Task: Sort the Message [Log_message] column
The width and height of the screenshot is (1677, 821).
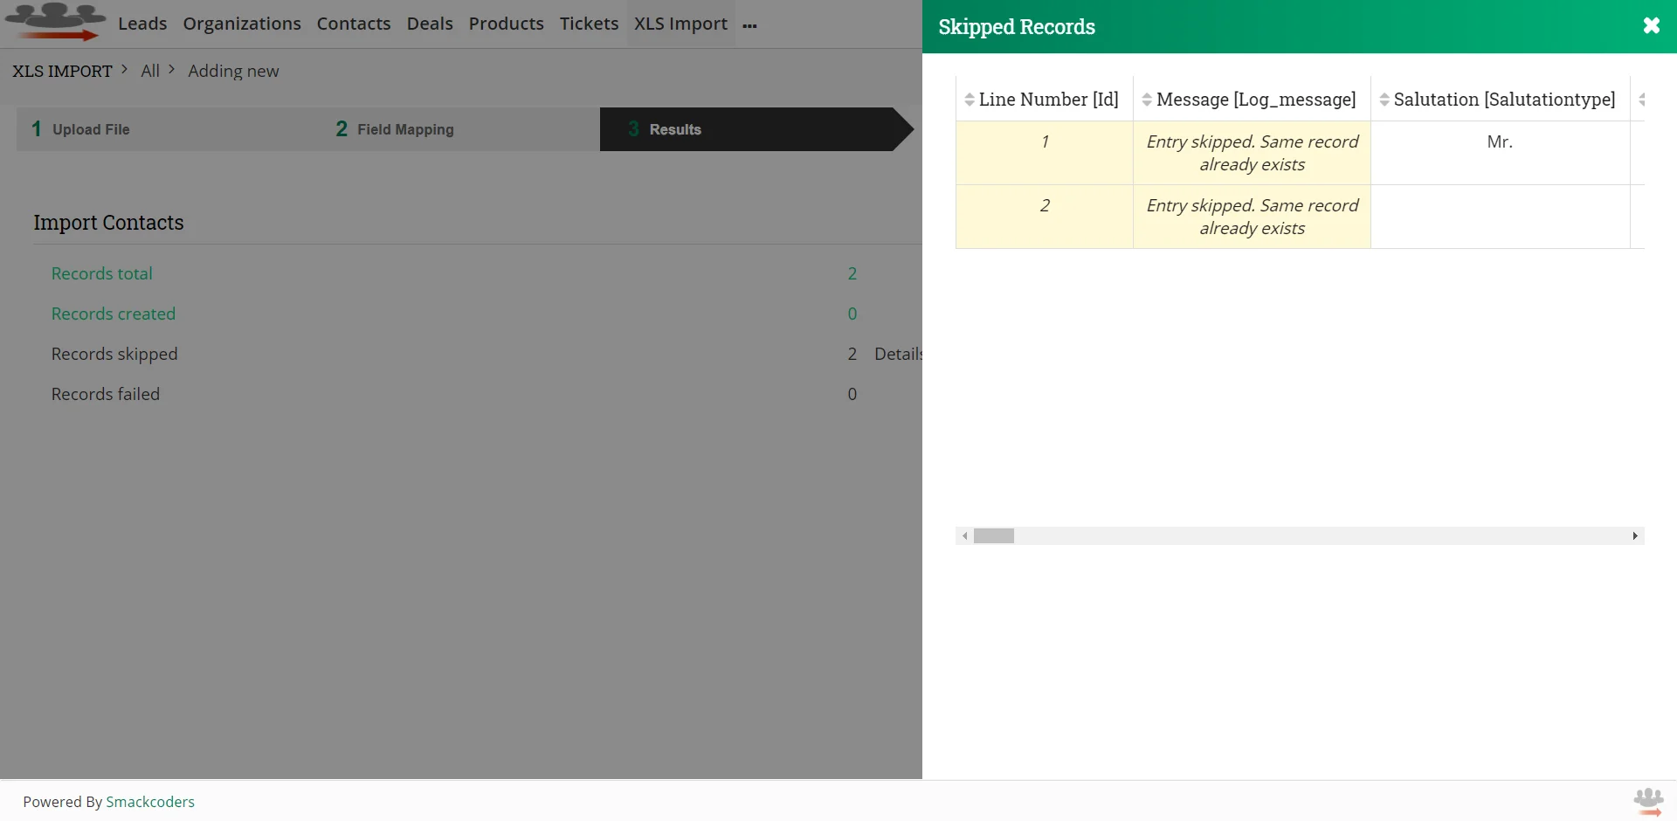Action: click(x=1146, y=100)
